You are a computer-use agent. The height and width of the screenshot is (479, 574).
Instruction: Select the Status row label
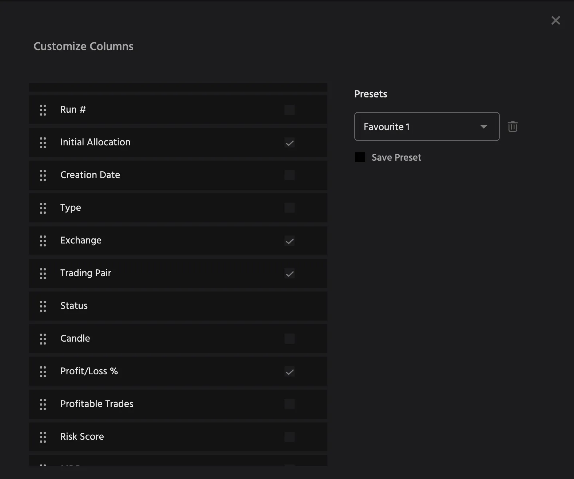(74, 306)
